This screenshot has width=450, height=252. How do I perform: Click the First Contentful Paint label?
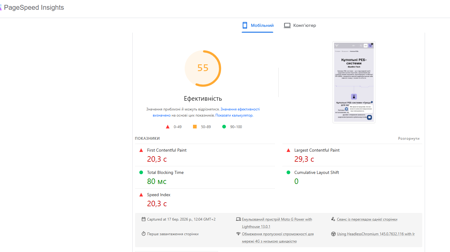(x=167, y=150)
